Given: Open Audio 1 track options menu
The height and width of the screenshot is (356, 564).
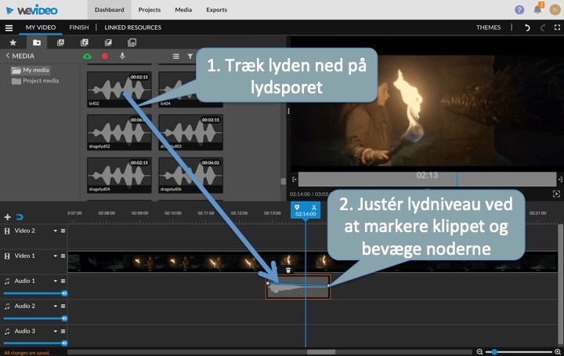Looking at the screenshot, I should pyautogui.click(x=63, y=282).
